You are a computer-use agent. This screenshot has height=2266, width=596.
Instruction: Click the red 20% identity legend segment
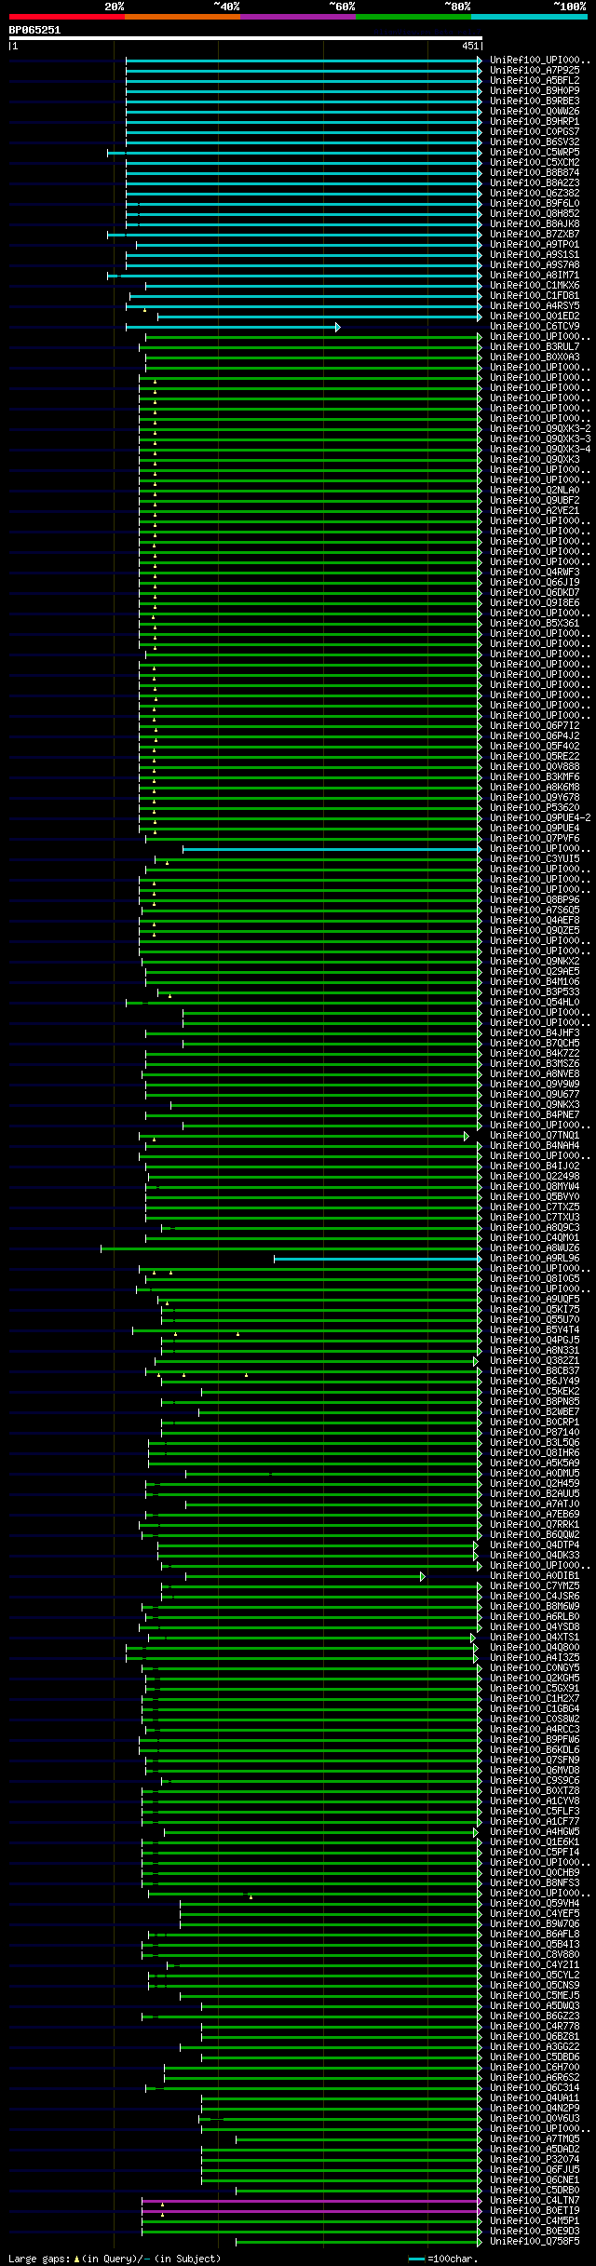[x=67, y=17]
